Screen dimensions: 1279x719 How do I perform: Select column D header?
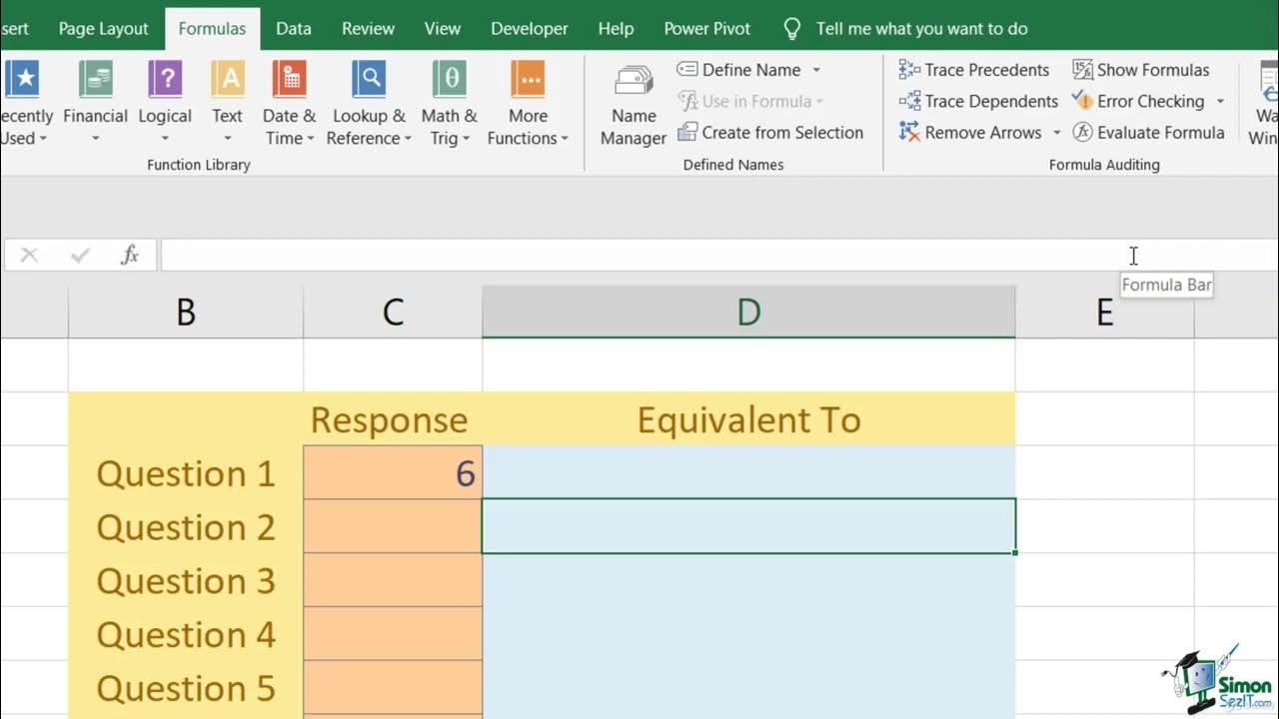click(748, 313)
